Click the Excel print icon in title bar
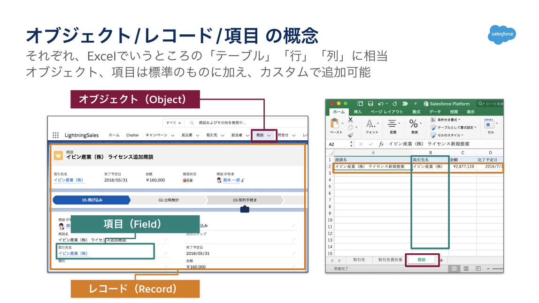Screen dimensions: 539x303 pyautogui.click(x=405, y=103)
